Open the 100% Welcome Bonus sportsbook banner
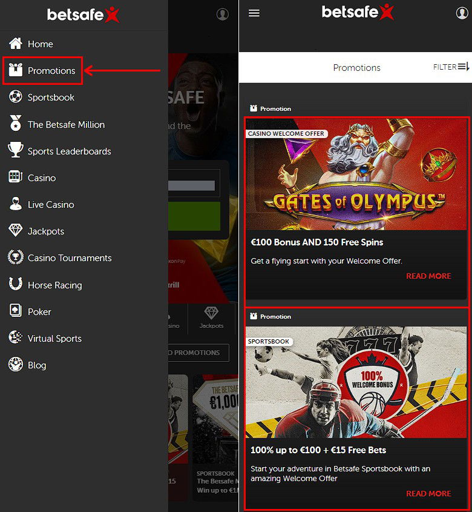The width and height of the screenshot is (472, 512). click(356, 382)
